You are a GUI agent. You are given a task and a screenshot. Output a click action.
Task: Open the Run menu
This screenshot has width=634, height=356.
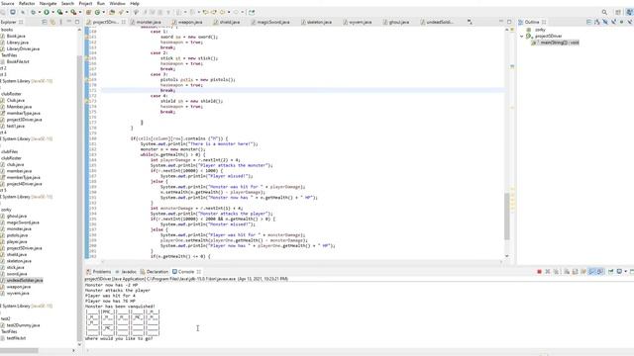pos(101,3)
